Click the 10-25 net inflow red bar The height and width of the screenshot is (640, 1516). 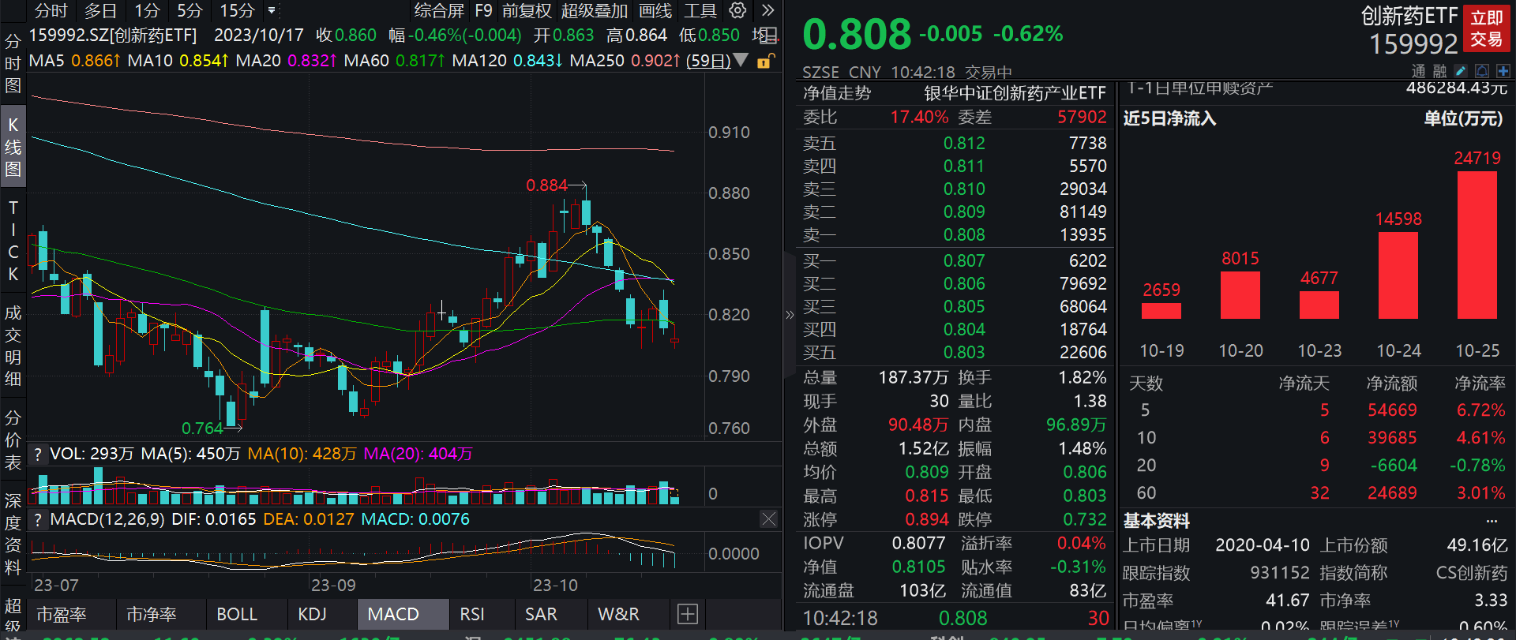click(x=1477, y=245)
